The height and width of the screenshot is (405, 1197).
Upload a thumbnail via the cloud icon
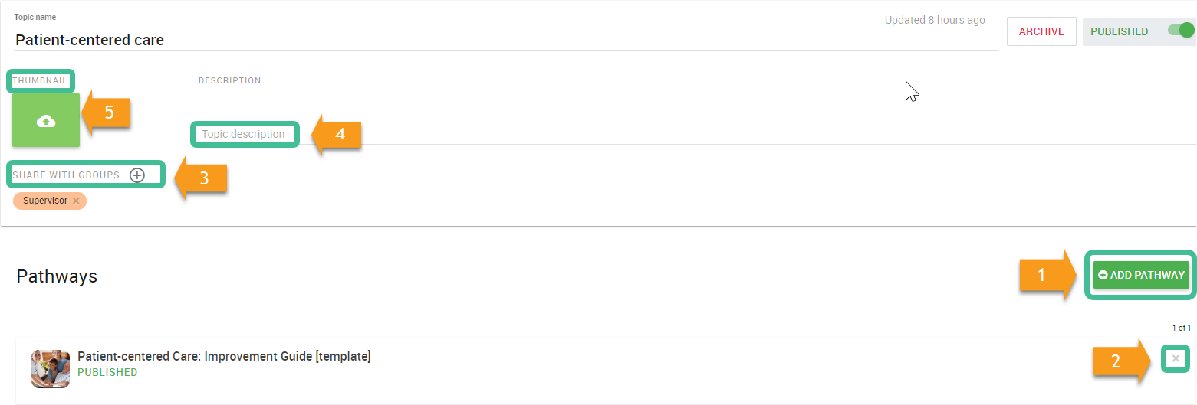tap(46, 120)
